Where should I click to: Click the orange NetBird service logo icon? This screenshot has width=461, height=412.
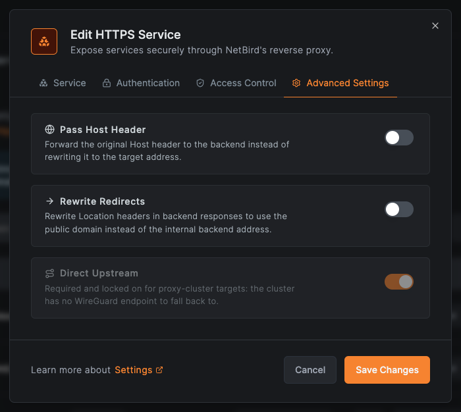(x=44, y=41)
